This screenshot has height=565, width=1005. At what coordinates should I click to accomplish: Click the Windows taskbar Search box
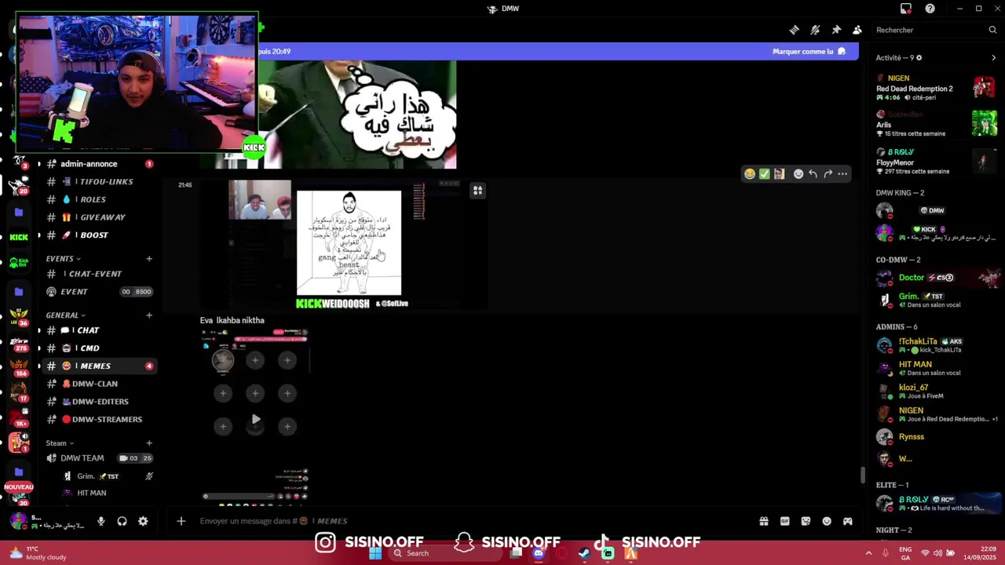445,553
